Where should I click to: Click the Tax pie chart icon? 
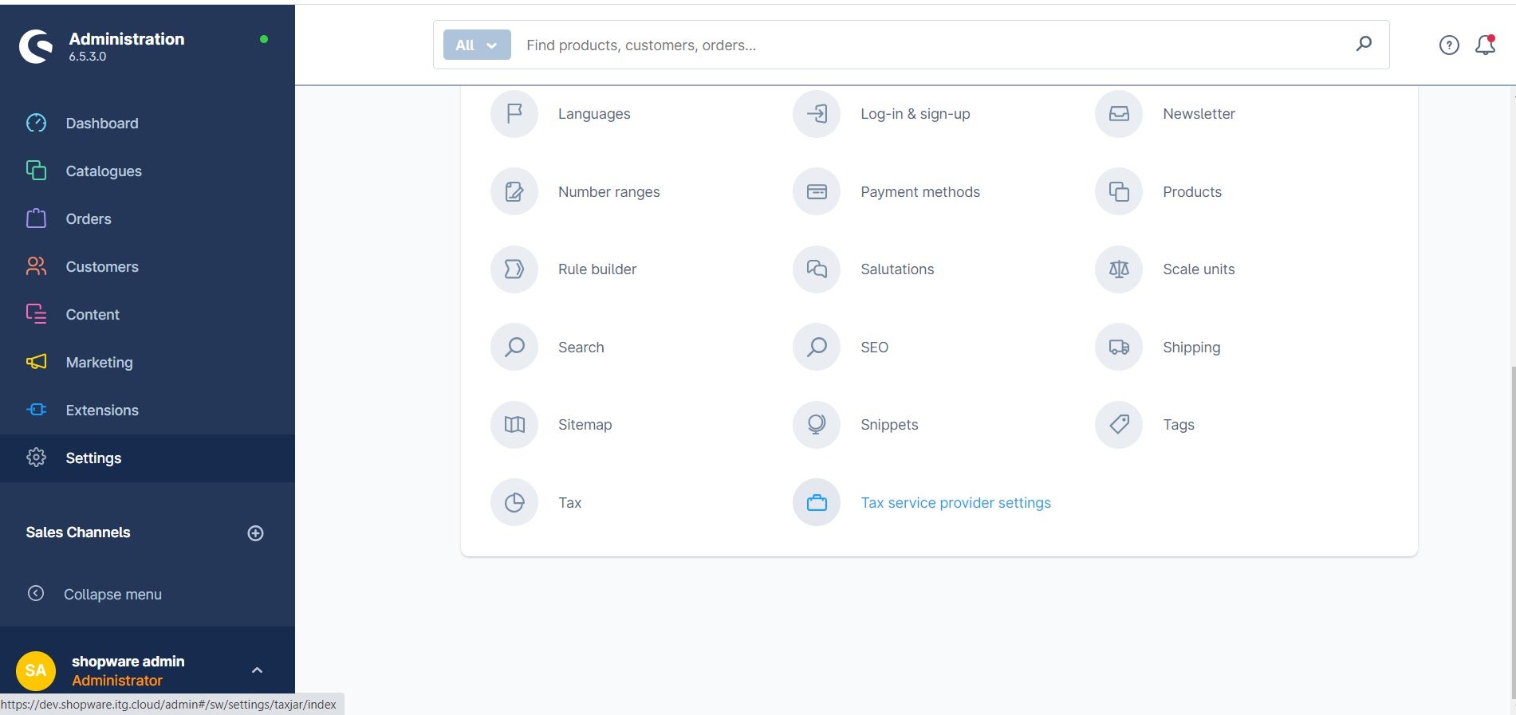point(514,502)
